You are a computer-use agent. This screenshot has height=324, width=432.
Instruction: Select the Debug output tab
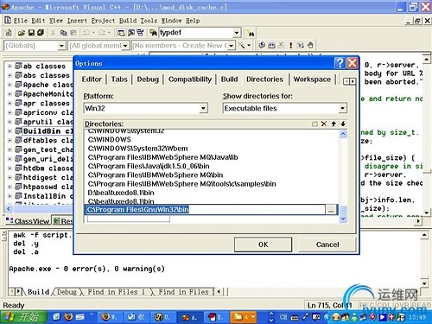[x=67, y=292]
